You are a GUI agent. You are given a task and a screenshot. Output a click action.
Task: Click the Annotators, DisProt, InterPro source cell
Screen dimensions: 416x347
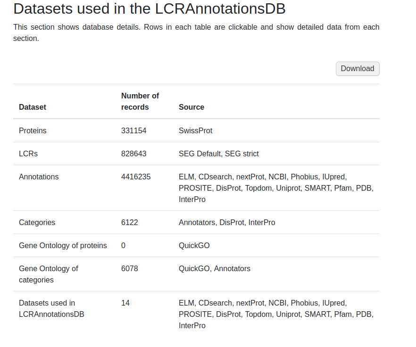227,222
